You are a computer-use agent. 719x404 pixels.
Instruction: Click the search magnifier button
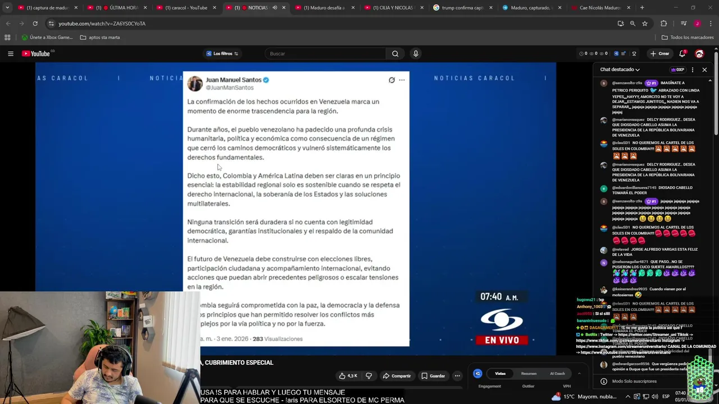[395, 54]
